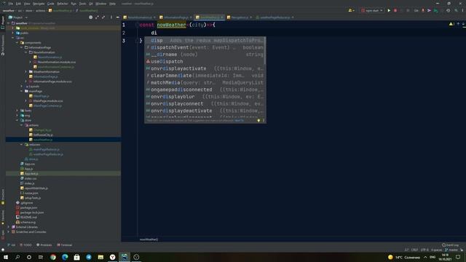The height and width of the screenshot is (262, 466).
Task: Go to previous highlighted problem arrow
Action: (458, 24)
